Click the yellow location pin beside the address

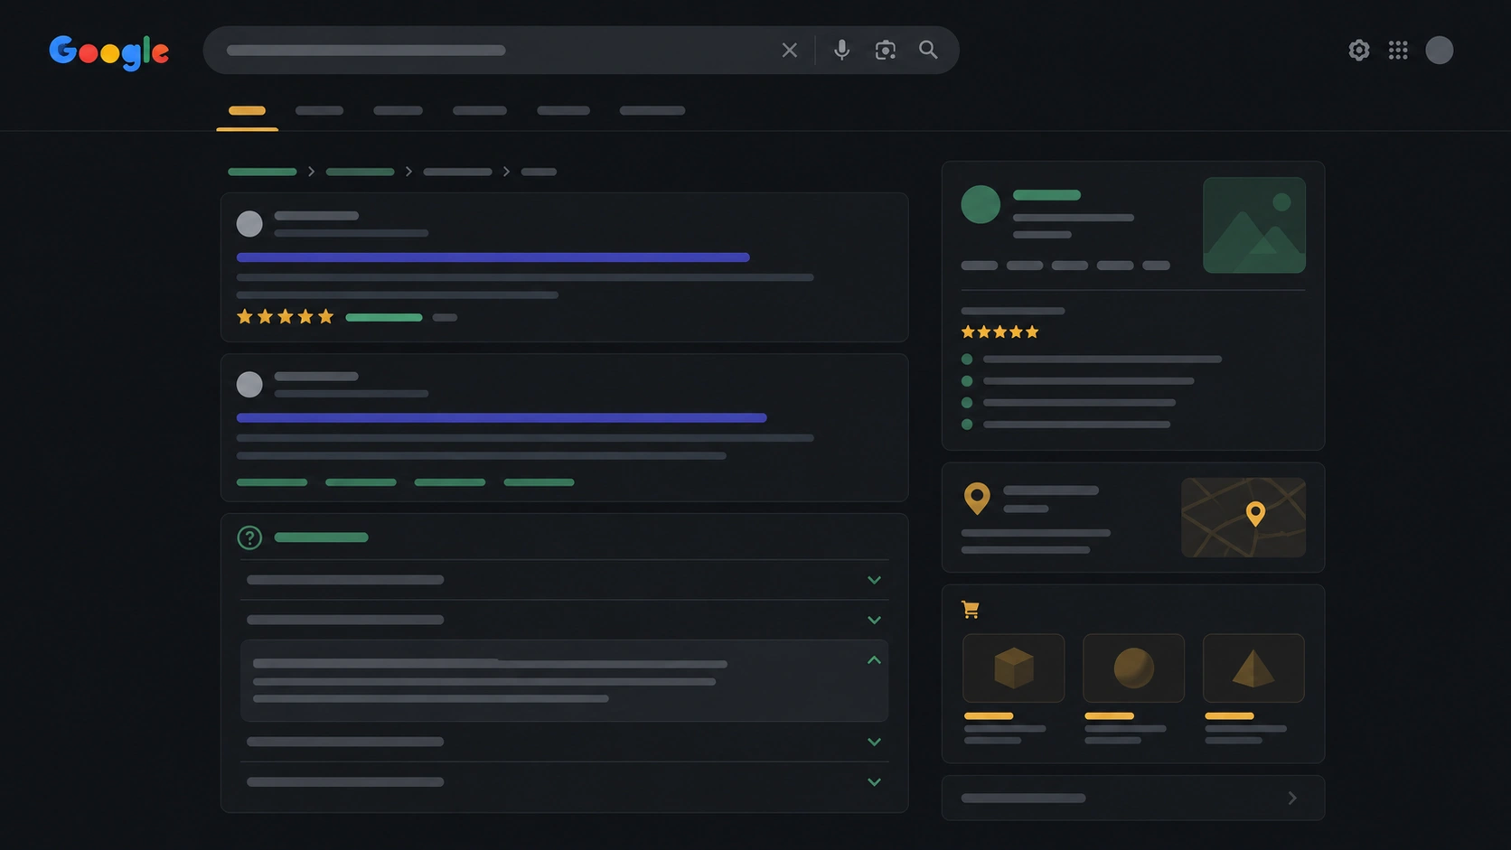click(977, 499)
